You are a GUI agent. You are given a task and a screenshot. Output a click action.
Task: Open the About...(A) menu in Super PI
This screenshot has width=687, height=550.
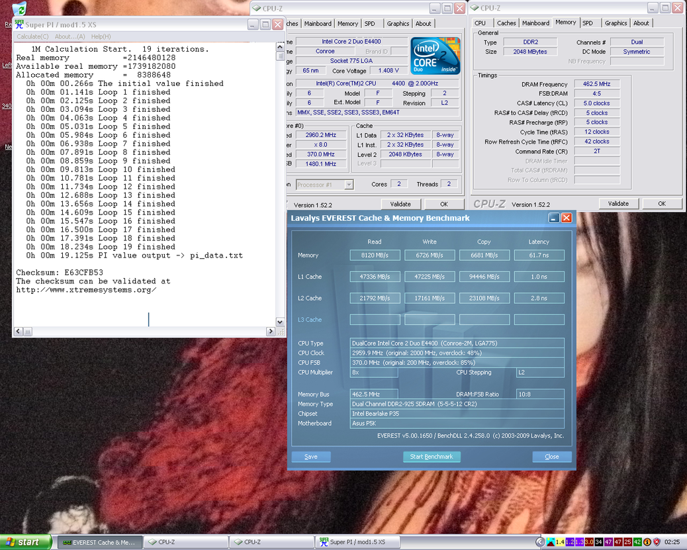click(69, 37)
